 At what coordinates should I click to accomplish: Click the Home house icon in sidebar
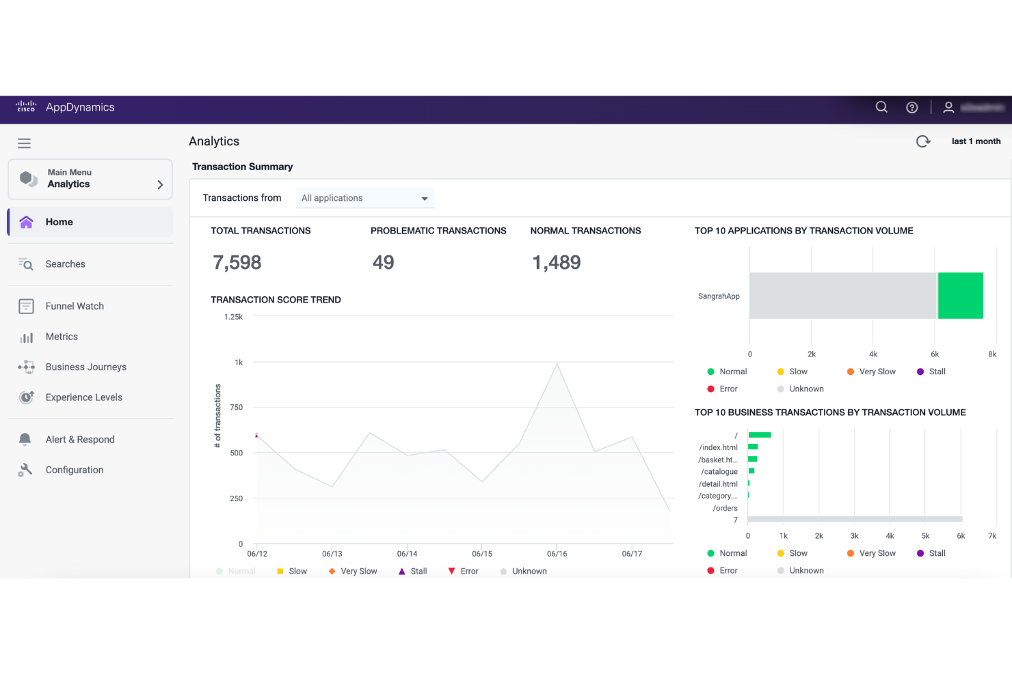coord(26,222)
